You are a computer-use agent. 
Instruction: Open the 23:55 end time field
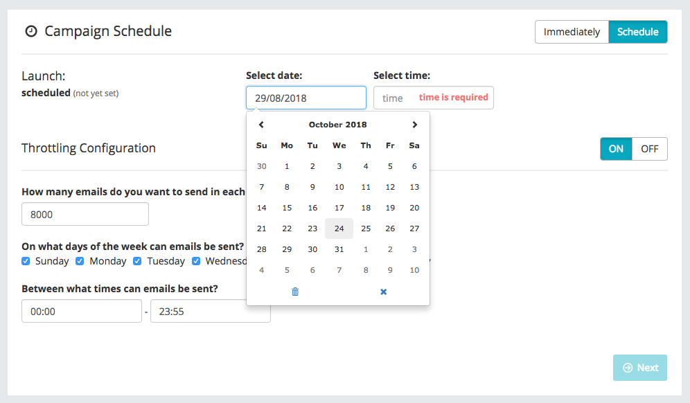[211, 311]
